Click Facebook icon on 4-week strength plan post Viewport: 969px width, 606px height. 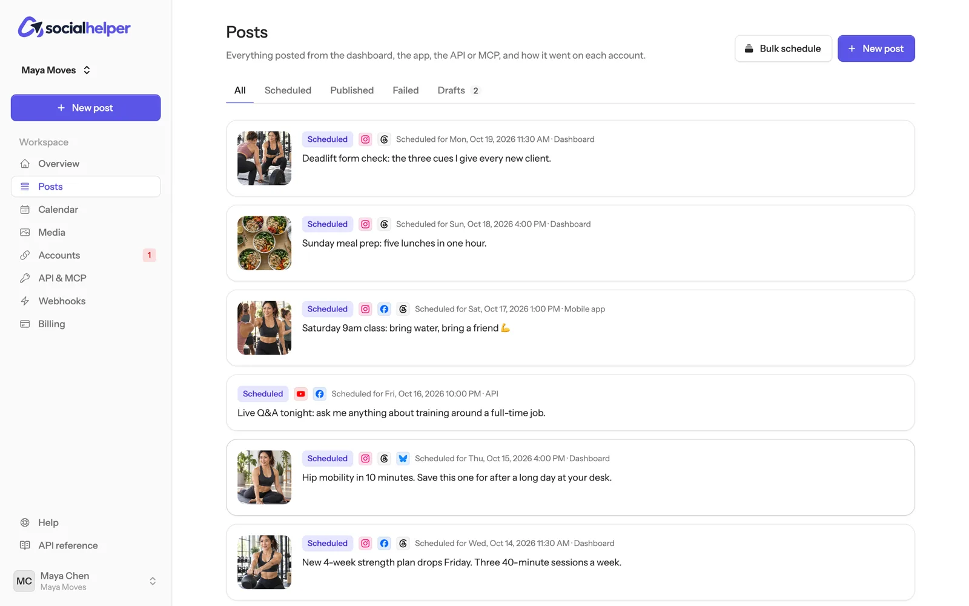click(384, 544)
